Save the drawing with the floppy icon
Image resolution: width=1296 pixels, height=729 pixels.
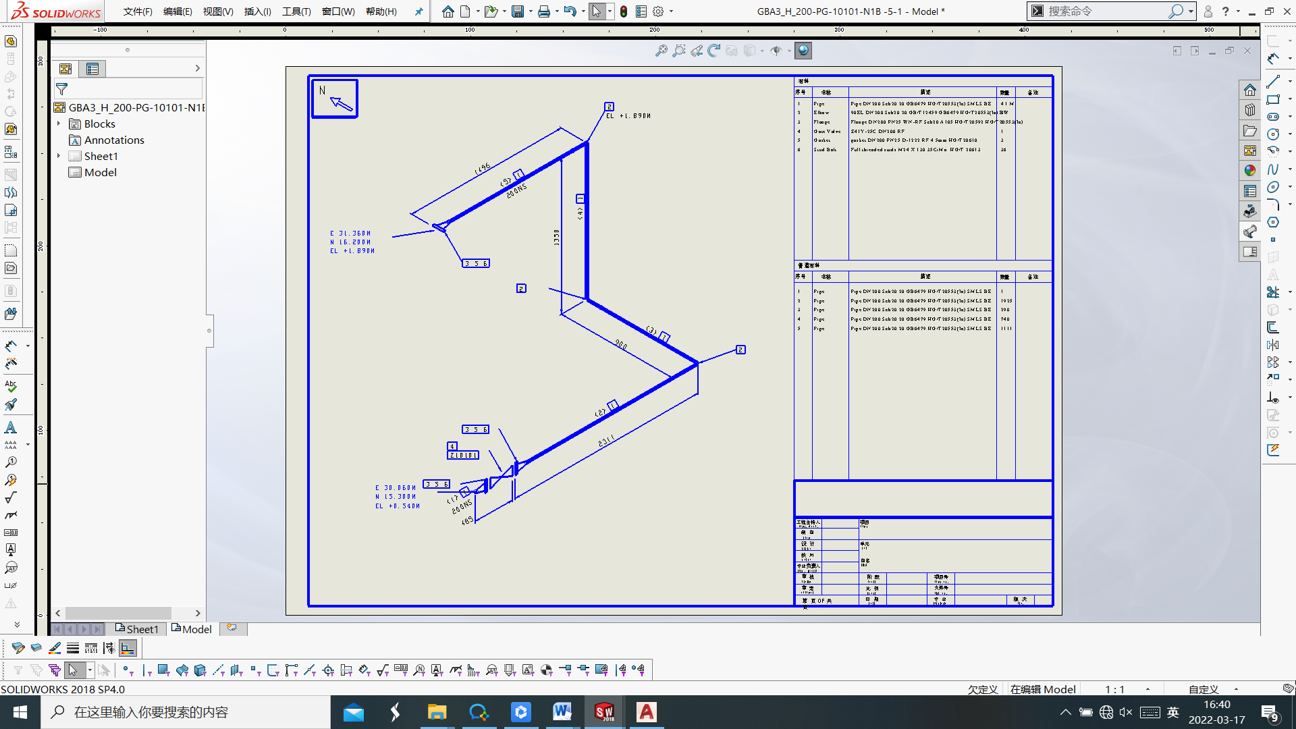click(518, 11)
